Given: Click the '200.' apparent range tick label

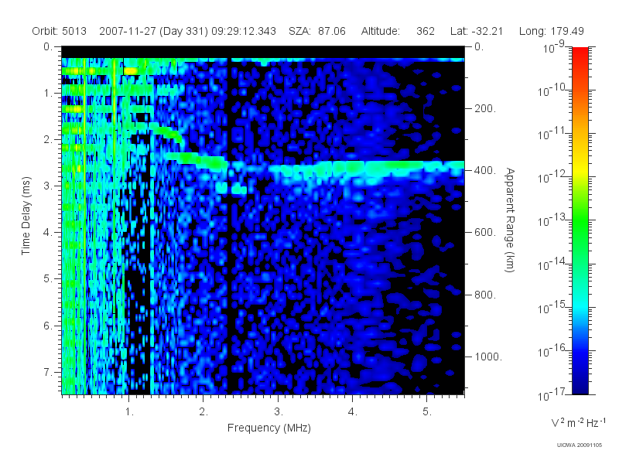Looking at the screenshot, I should click(485, 108).
